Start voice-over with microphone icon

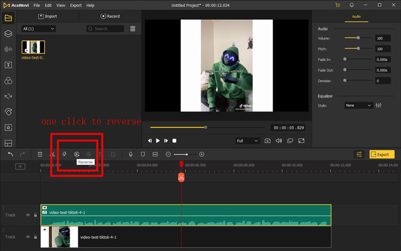pyautogui.click(x=131, y=154)
